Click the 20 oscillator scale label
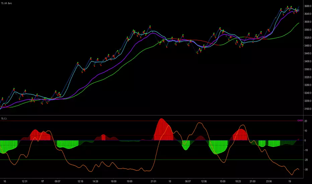This screenshot has width=312, height=184. pos(306,121)
